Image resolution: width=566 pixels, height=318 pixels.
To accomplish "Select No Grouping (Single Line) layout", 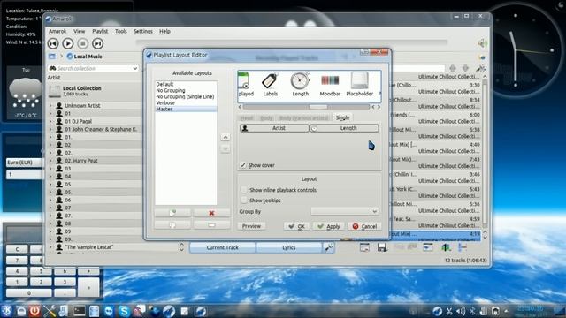I will pyautogui.click(x=185, y=96).
